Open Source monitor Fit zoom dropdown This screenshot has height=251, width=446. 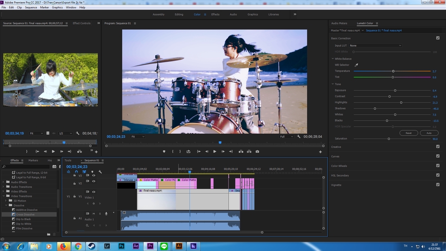tap(36, 133)
